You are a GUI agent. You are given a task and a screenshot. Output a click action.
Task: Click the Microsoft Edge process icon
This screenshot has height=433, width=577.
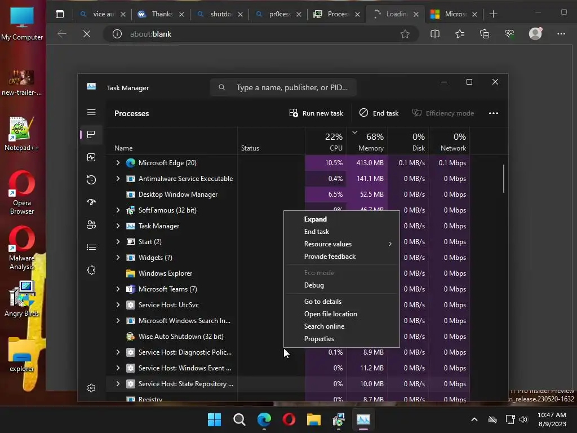pyautogui.click(x=131, y=163)
